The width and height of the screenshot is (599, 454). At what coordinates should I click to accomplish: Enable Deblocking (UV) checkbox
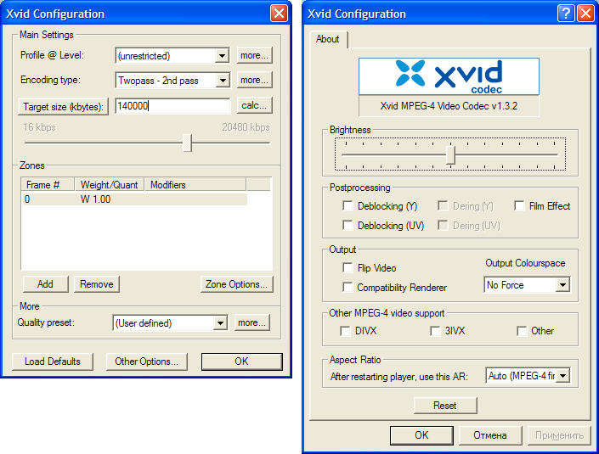[348, 225]
